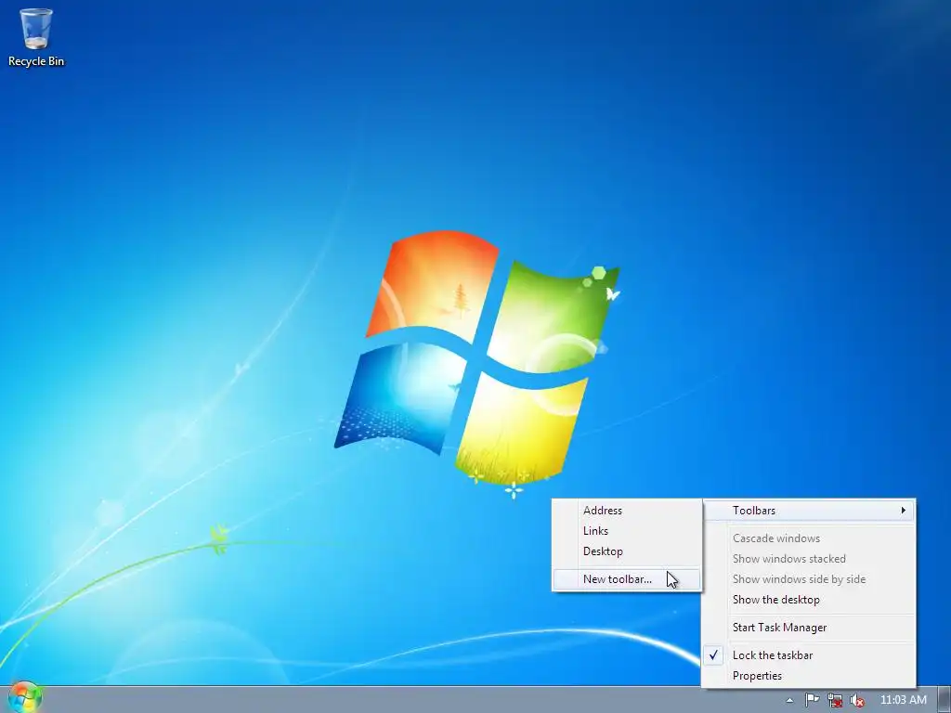Screen dimensions: 951x713
Task: Click the Show desktop strip at taskbar end
Action: pyautogui.click(x=944, y=700)
